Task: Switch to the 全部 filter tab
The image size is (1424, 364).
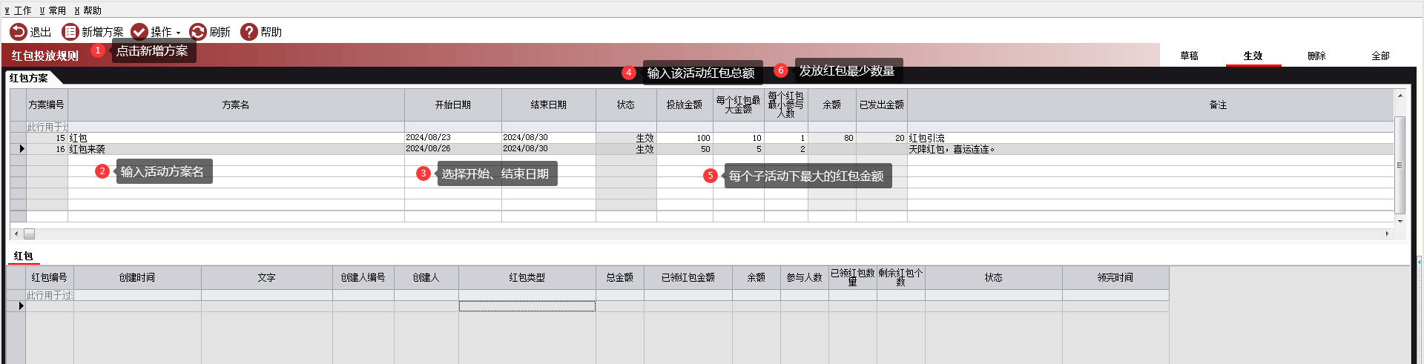Action: (1381, 56)
